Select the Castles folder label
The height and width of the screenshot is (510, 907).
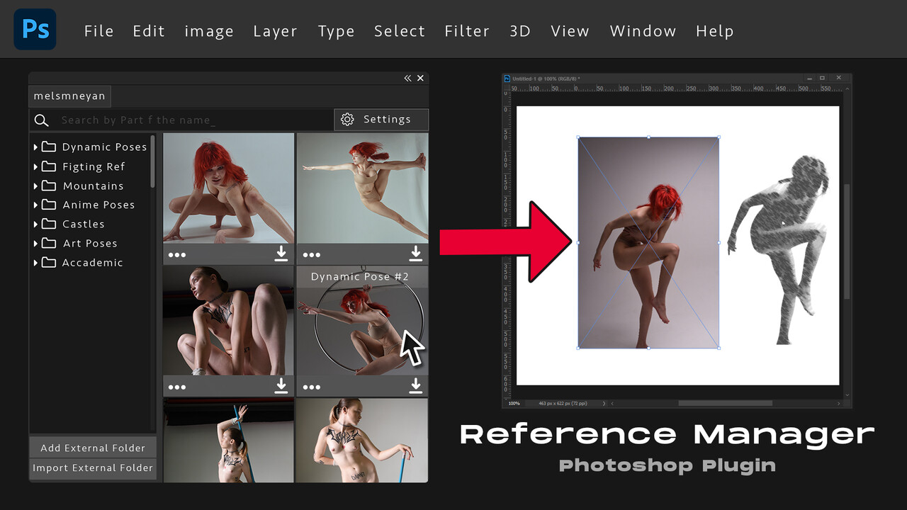83,224
